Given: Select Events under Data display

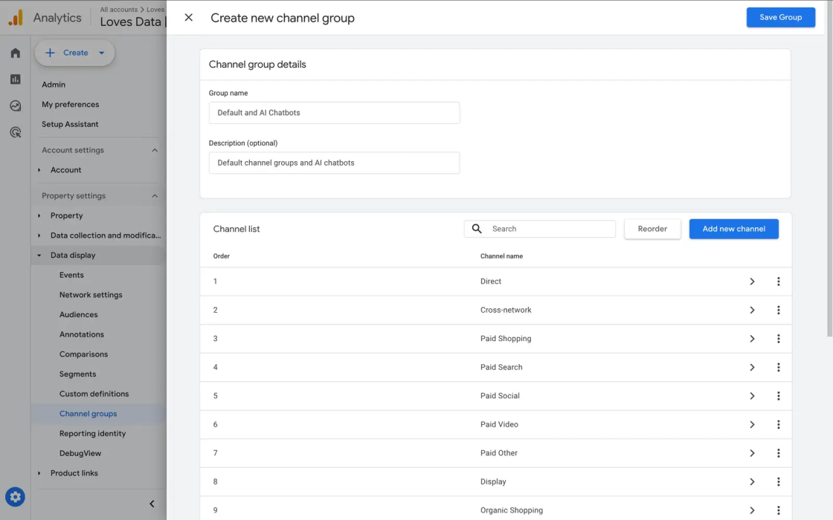Looking at the screenshot, I should 71,275.
